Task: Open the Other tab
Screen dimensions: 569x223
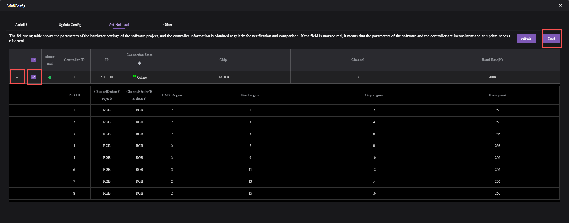Action: tap(168, 25)
